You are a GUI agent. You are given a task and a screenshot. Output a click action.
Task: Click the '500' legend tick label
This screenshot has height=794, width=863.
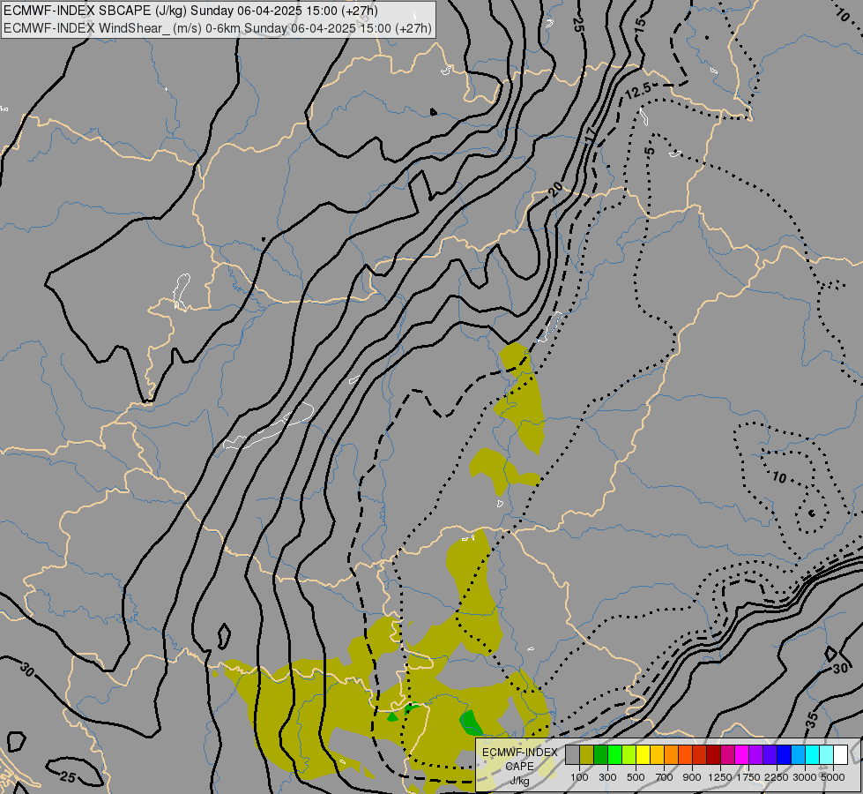(636, 777)
